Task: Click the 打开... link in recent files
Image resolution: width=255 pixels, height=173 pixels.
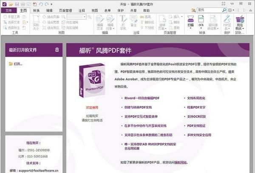Action: click(18, 64)
